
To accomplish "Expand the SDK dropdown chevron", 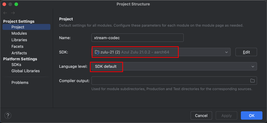I will tap(226, 52).
